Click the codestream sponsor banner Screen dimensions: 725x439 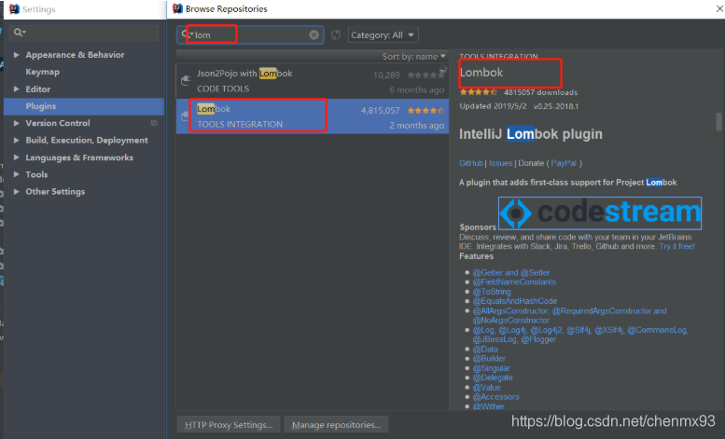(x=600, y=213)
